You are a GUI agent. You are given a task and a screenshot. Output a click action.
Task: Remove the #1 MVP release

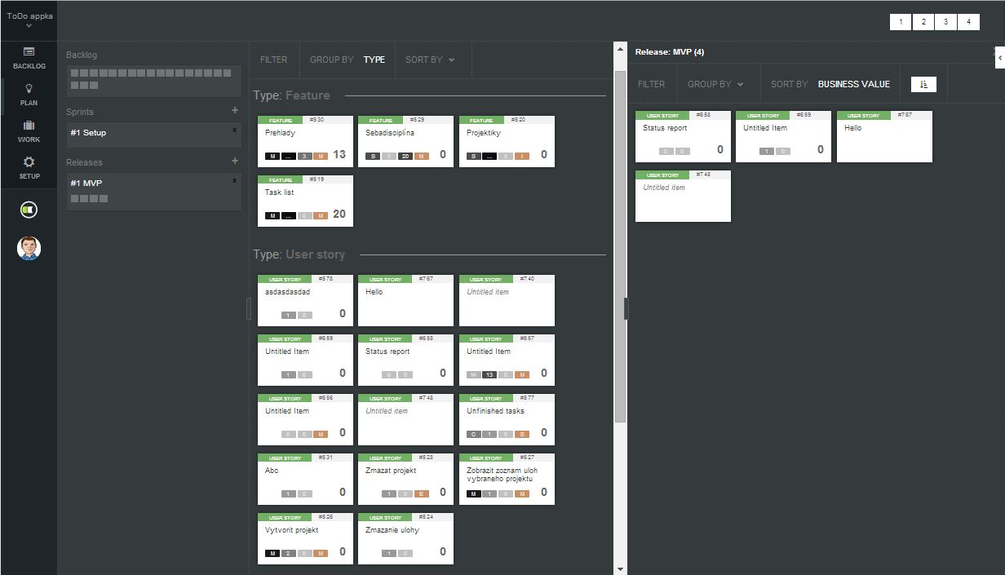pos(235,180)
